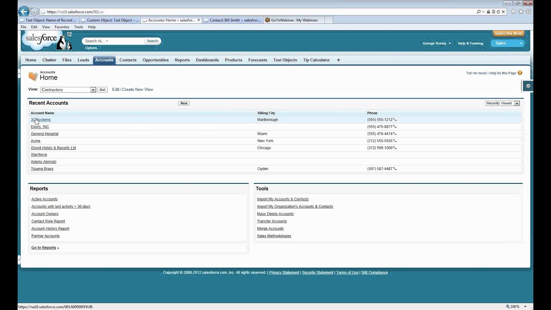Screen dimensions: 551x310
Task: Open the gear side panel on right edge
Action: (x=528, y=86)
